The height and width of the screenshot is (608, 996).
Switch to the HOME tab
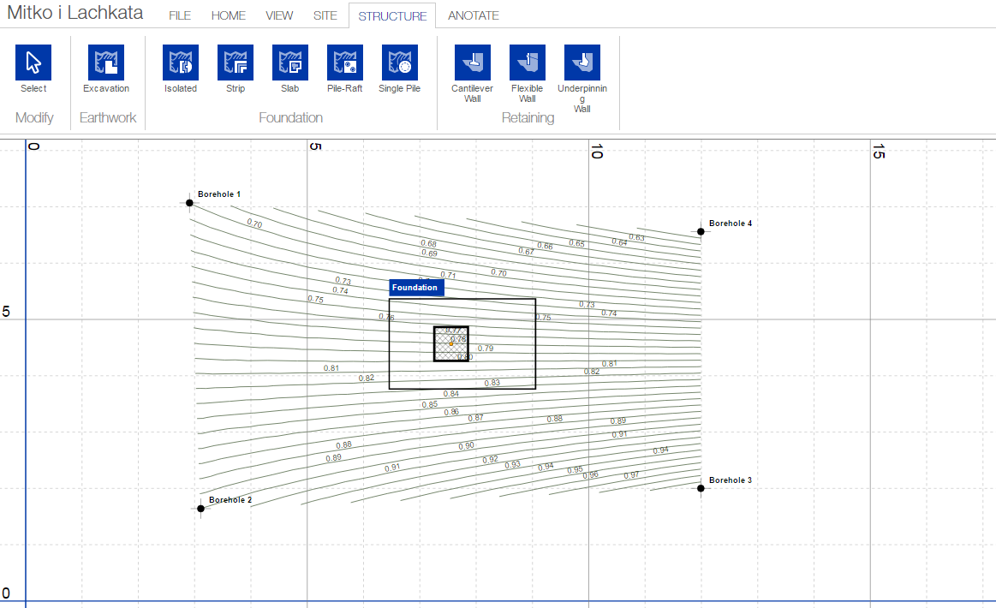coord(228,15)
